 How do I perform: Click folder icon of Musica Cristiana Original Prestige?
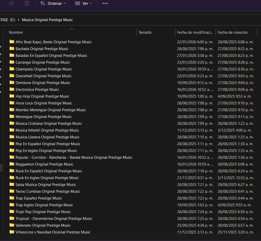[12, 123]
